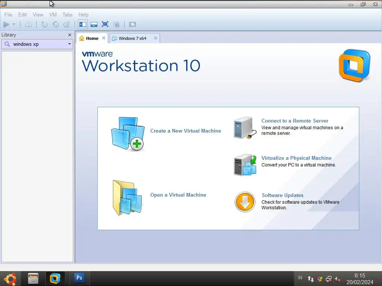
Task: Click the Software Updates download arrow icon
Action: 245,202
